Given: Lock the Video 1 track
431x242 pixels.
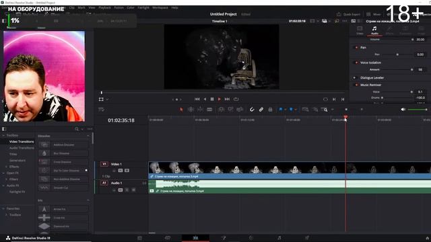Looking at the screenshot, I should [114, 170].
